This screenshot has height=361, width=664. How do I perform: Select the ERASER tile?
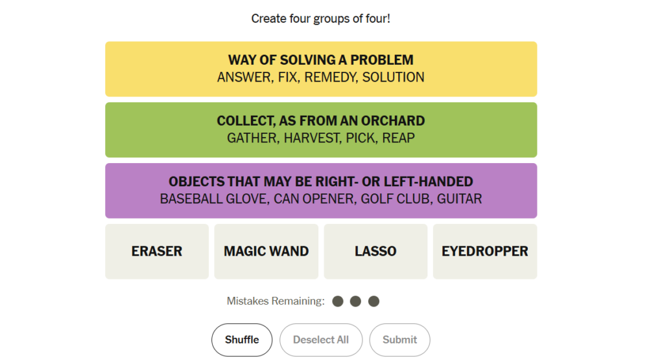click(157, 252)
